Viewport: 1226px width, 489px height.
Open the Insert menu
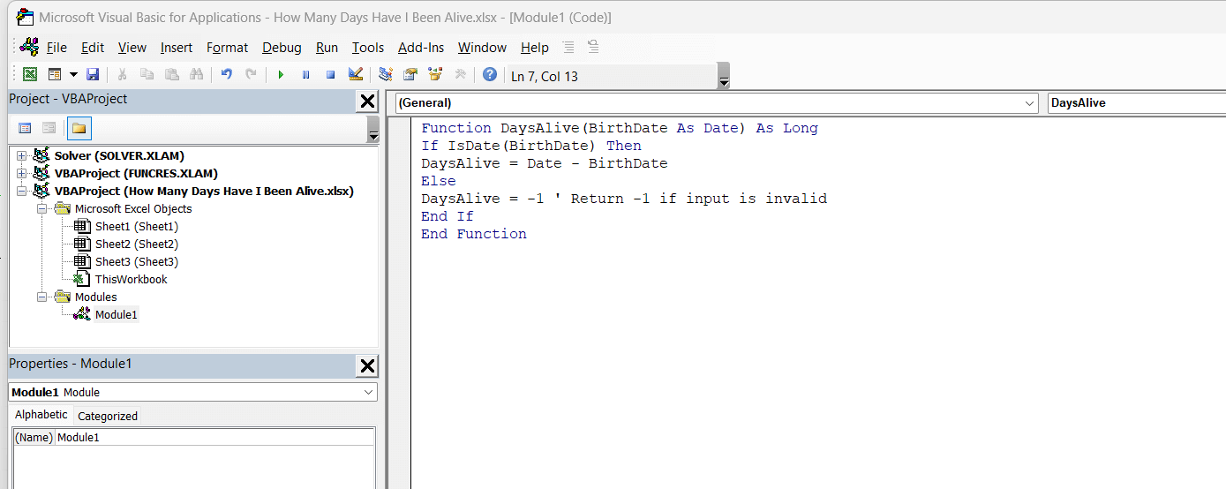177,48
